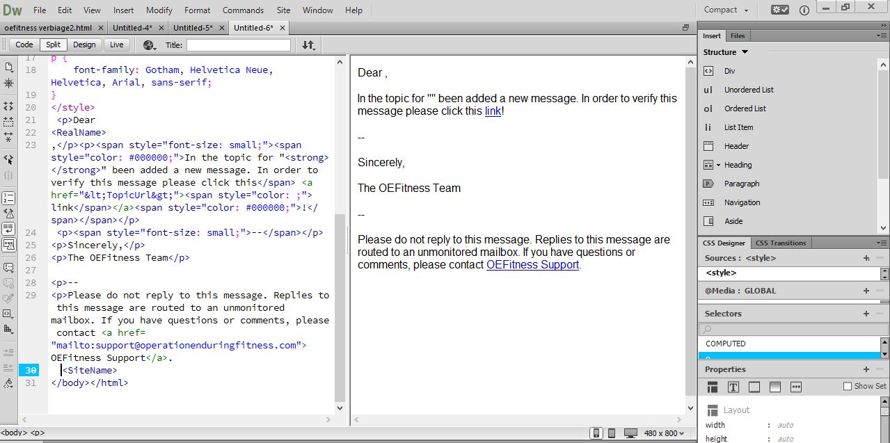Open the Commands menu
This screenshot has height=443, width=890.
[243, 10]
